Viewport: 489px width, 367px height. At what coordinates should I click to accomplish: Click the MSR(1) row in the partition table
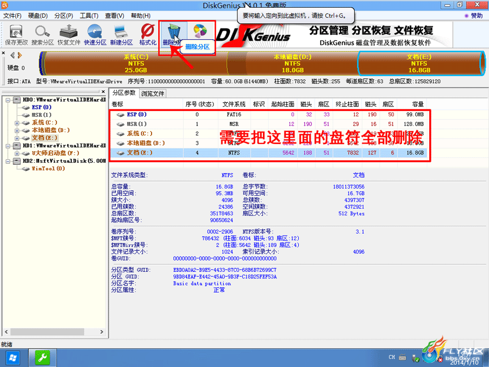(269, 124)
